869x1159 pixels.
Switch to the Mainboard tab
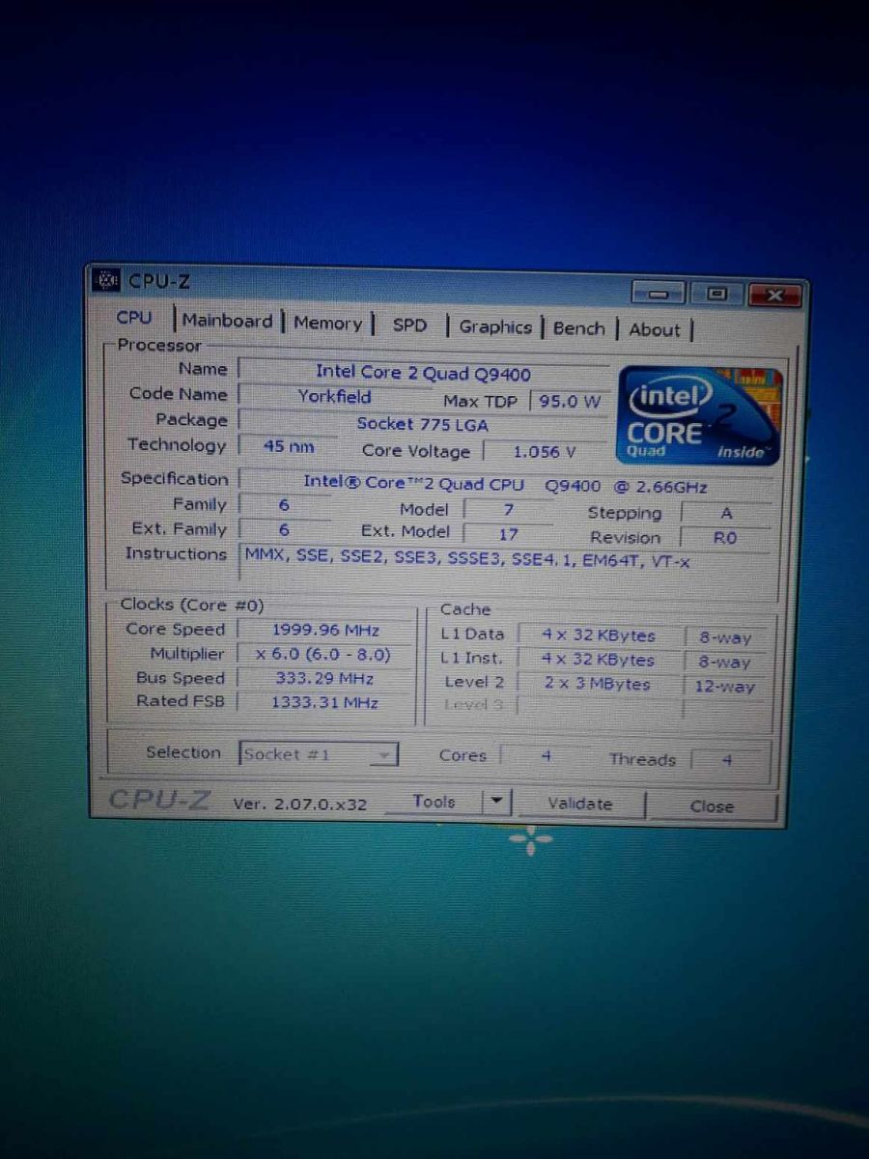(227, 321)
